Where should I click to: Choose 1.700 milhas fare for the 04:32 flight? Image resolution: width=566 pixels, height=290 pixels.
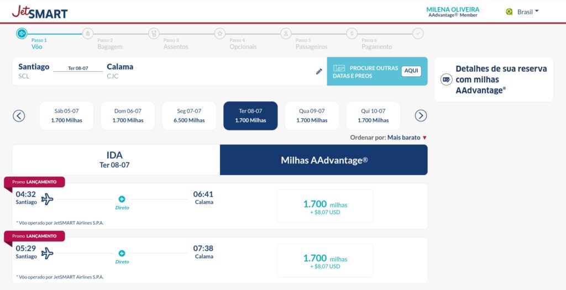click(x=325, y=207)
